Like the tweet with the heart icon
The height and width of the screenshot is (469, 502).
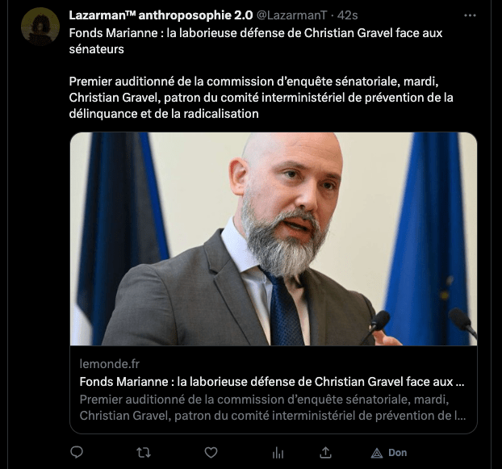pos(211,453)
